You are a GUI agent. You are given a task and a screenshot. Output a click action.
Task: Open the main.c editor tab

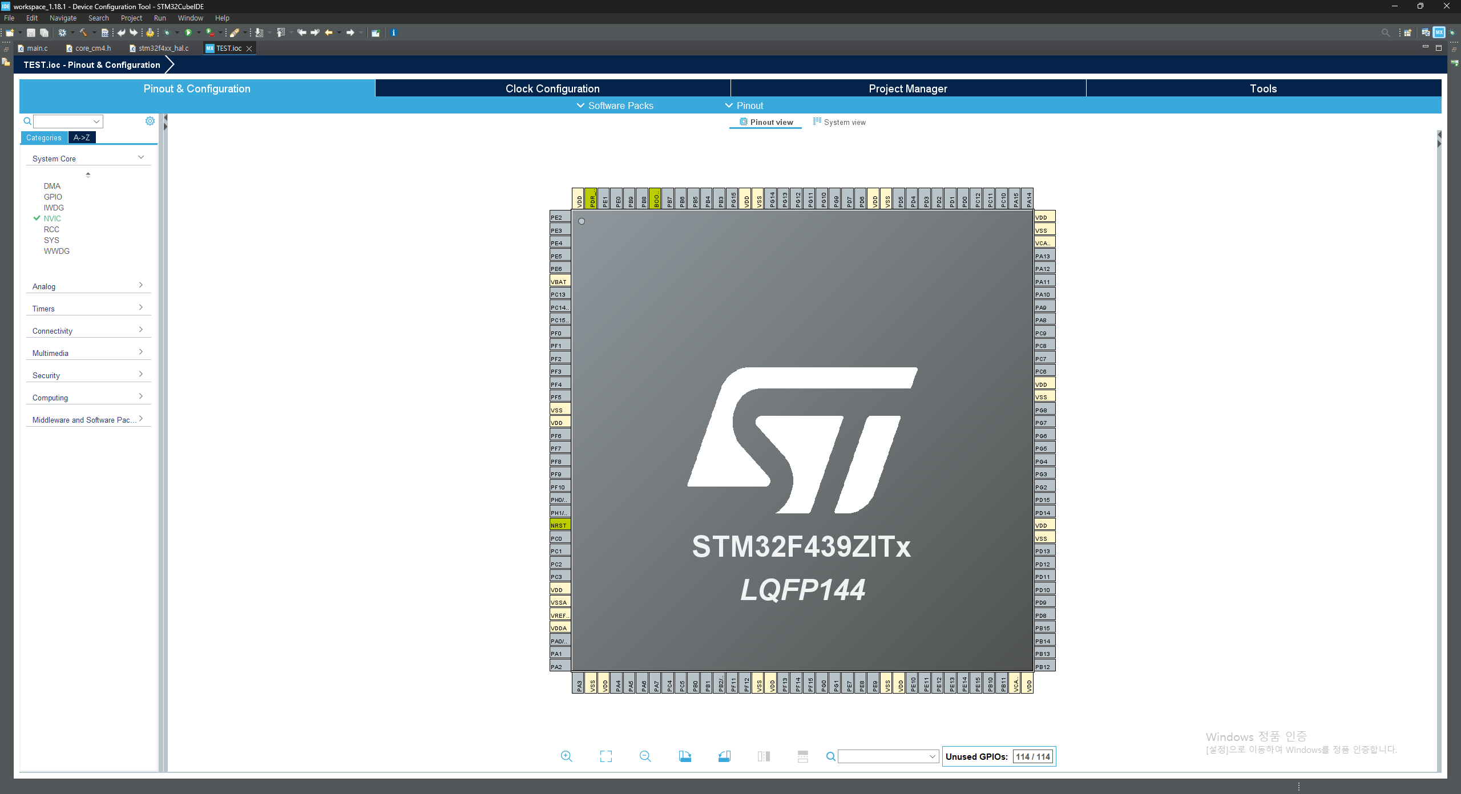coord(33,48)
